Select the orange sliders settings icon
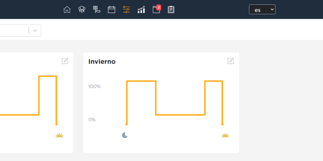Screen dimensions: 323x161 126,10
